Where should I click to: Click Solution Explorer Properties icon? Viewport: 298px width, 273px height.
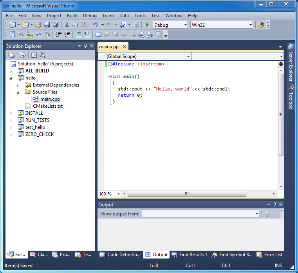coord(11,55)
